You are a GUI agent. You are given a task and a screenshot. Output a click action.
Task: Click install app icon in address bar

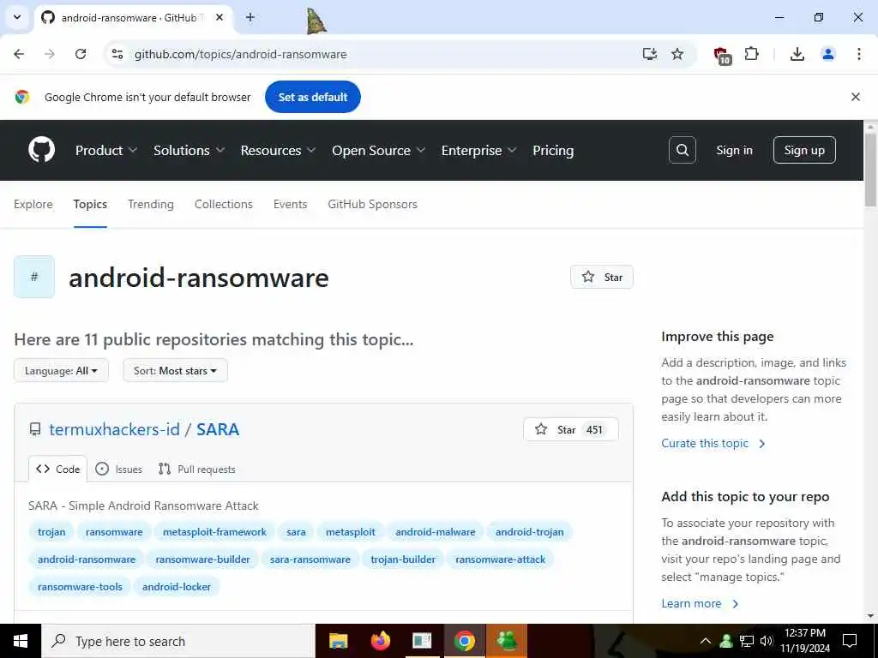coord(650,54)
